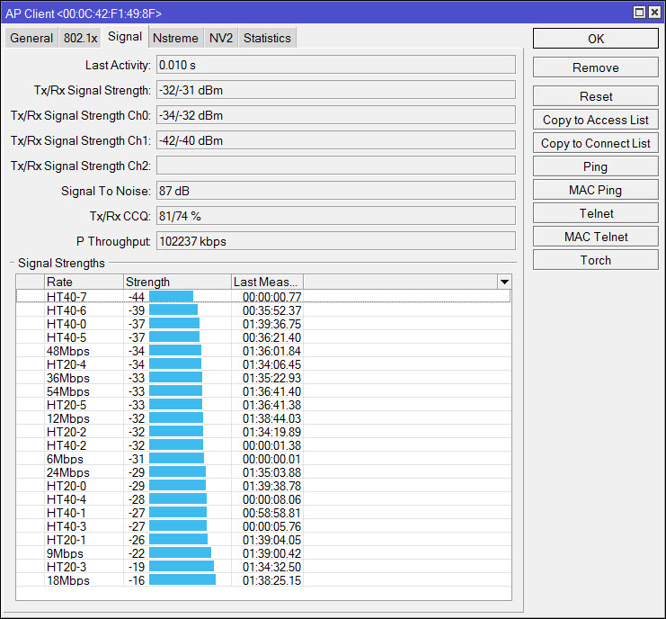Screen dimensions: 666x619
Task: Select the HT20-3 rate row
Action: pyautogui.click(x=263, y=567)
